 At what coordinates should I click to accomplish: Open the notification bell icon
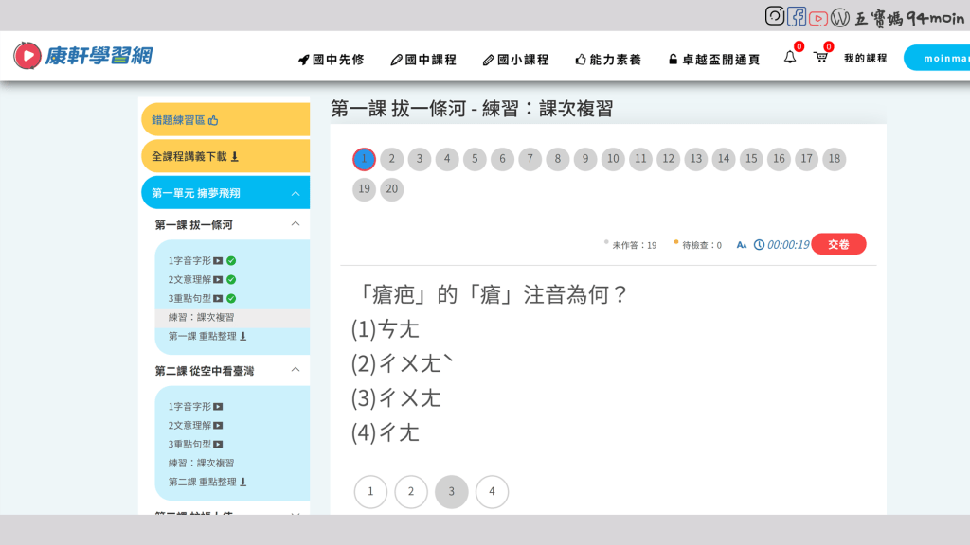point(790,58)
